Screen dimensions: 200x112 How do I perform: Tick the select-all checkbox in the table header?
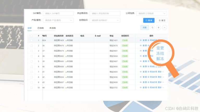click(31, 36)
